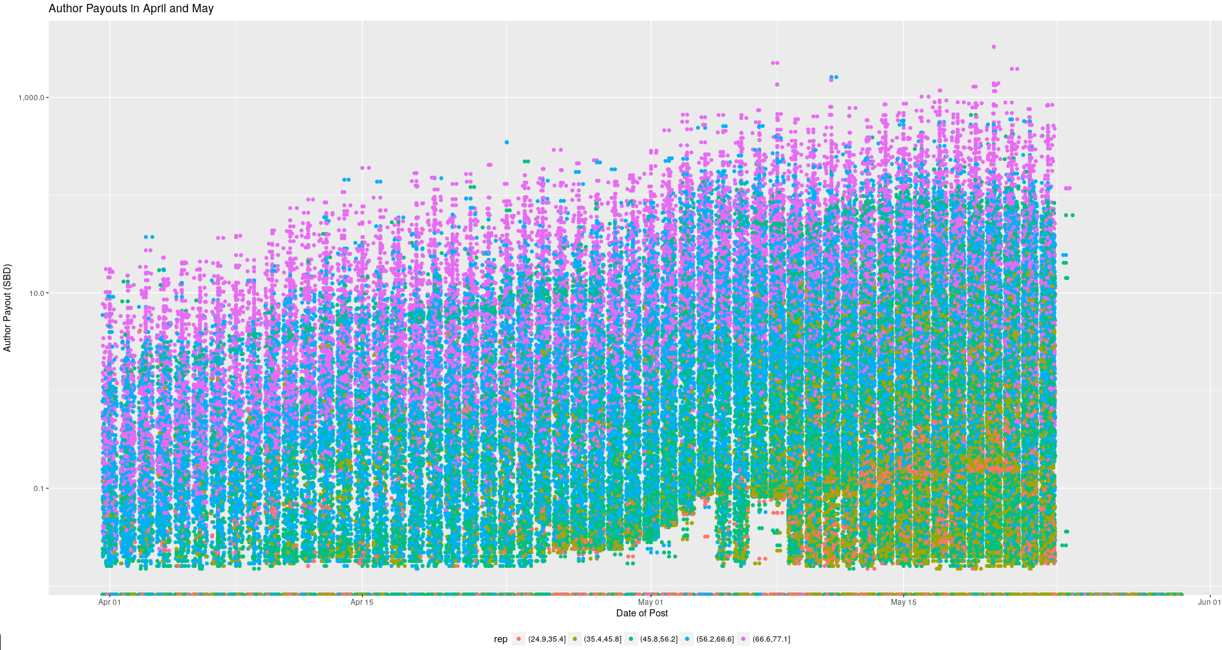The image size is (1222, 650).
Task: Click the y-axis label 'Author Payout (SBD)'
Action: click(x=8, y=308)
